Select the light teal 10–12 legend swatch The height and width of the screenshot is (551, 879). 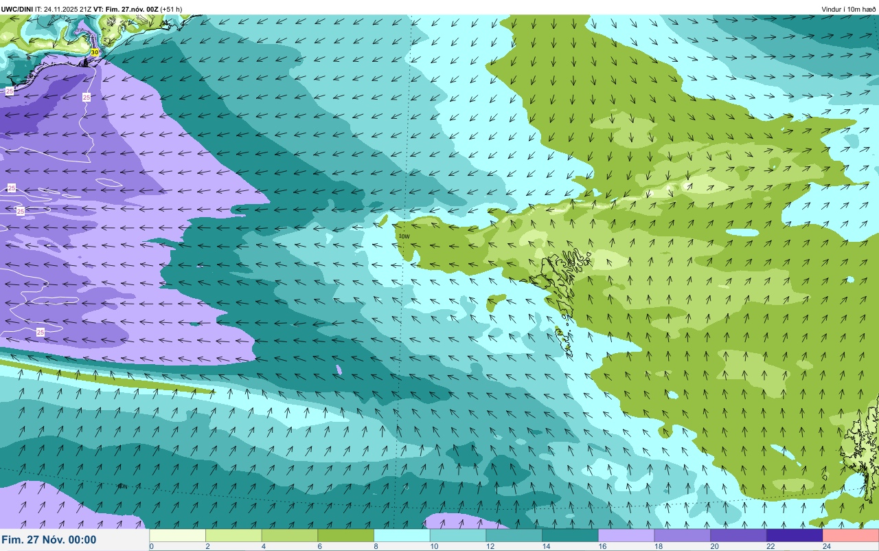[458, 535]
